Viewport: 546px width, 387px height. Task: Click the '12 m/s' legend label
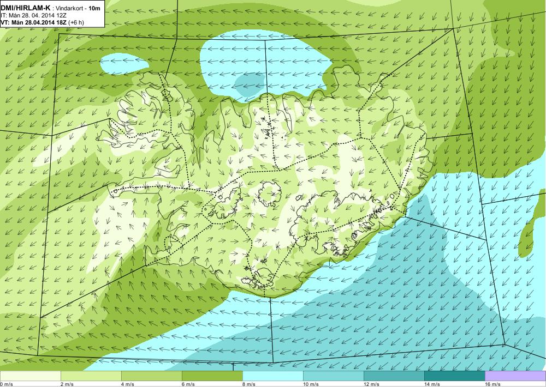tap(371, 384)
